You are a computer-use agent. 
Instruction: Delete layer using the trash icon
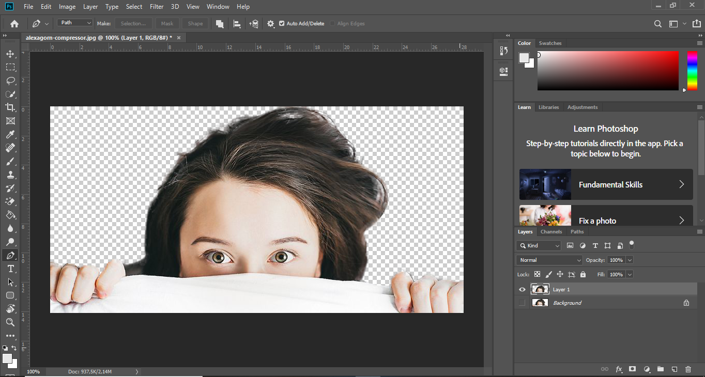[688, 369]
